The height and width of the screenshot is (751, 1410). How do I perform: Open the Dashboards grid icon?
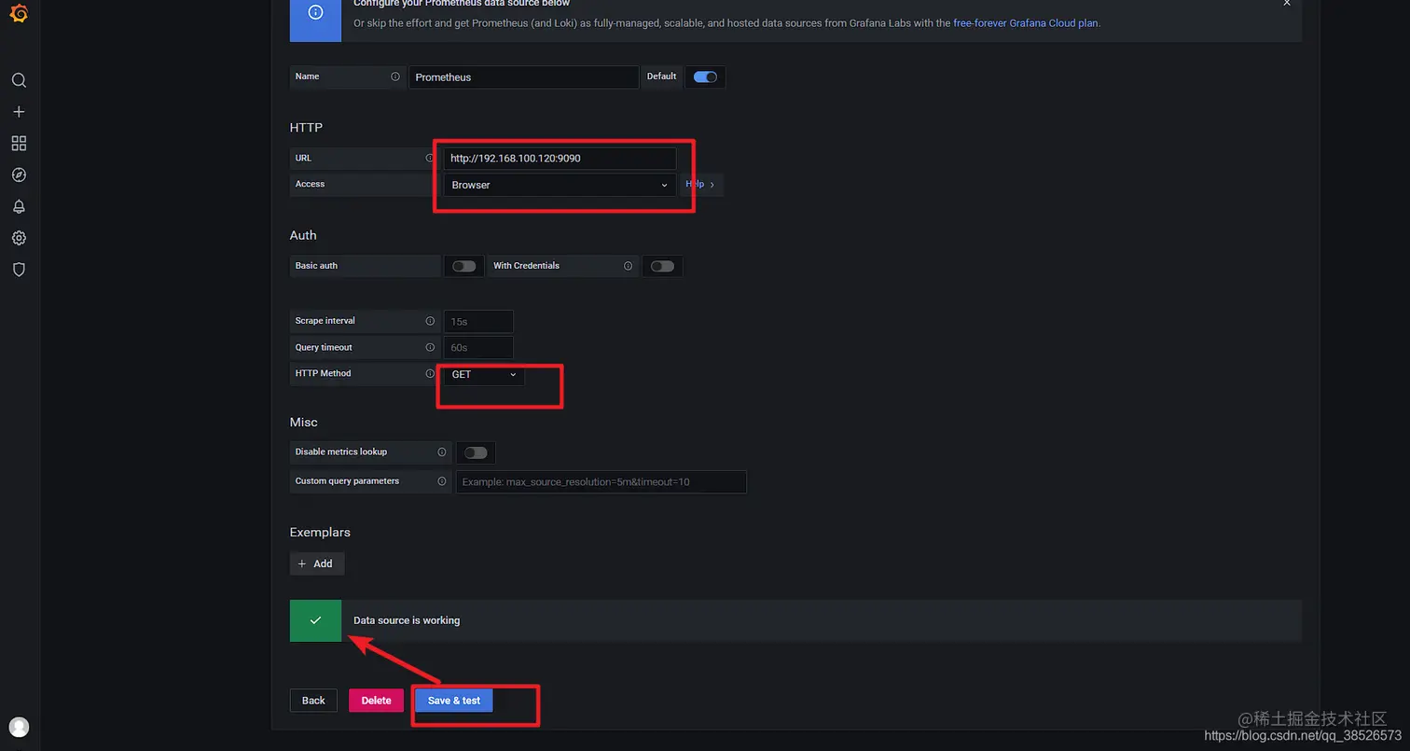point(19,144)
